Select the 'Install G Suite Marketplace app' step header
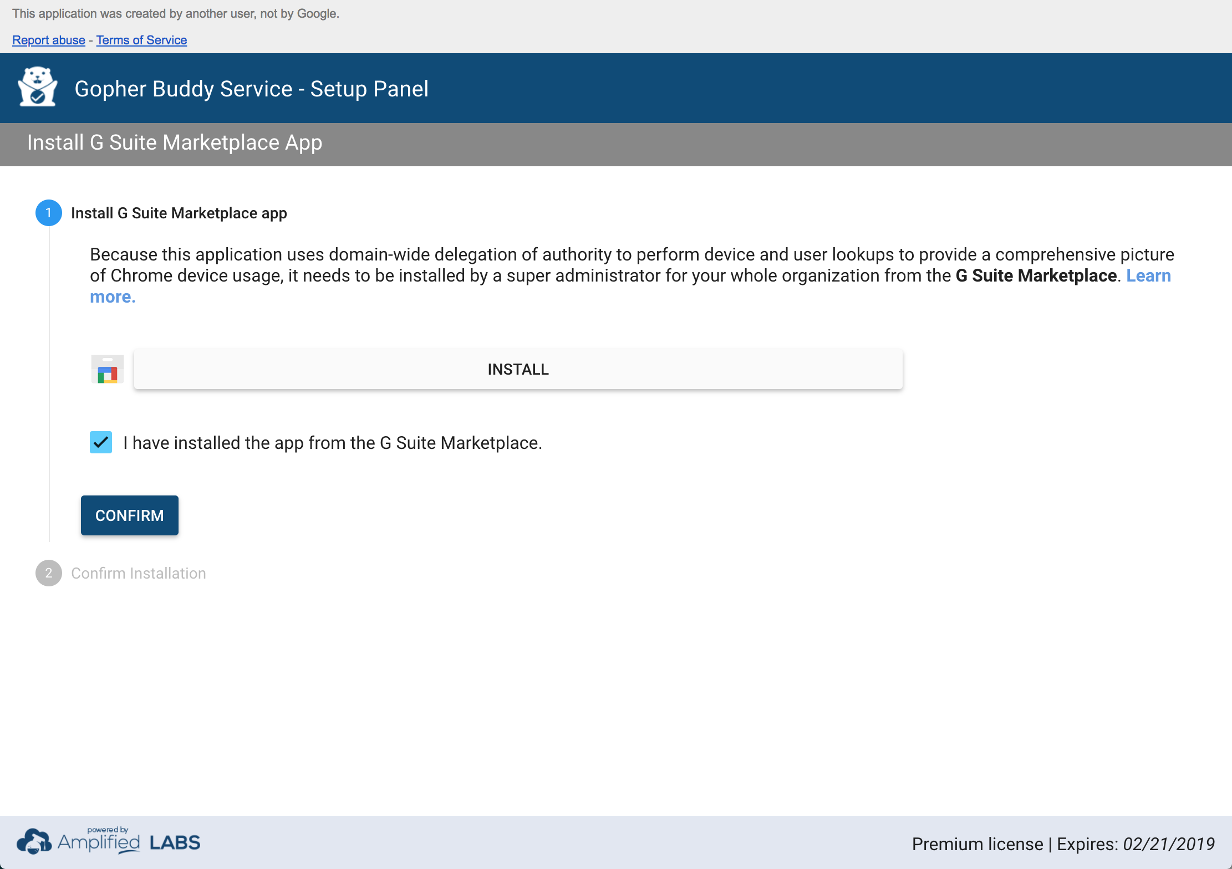 coord(179,213)
